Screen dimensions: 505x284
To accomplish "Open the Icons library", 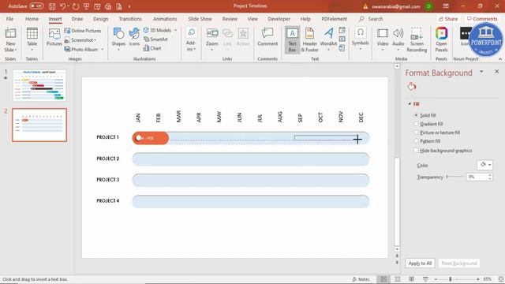I will click(x=134, y=37).
